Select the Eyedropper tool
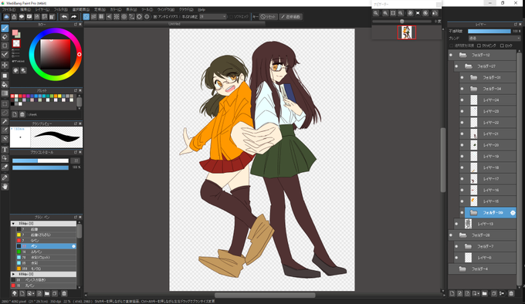The width and height of the screenshot is (525, 304). 5,177
